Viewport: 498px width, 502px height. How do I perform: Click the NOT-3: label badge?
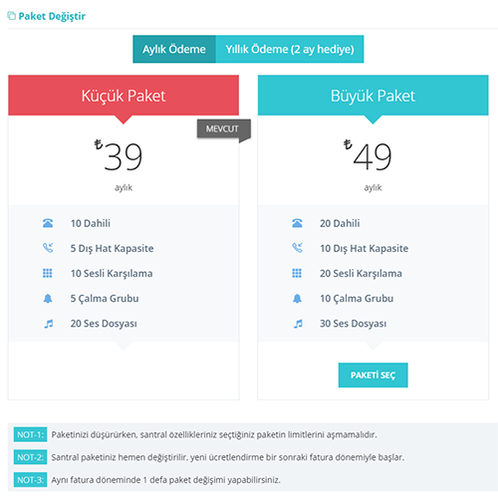tap(30, 480)
